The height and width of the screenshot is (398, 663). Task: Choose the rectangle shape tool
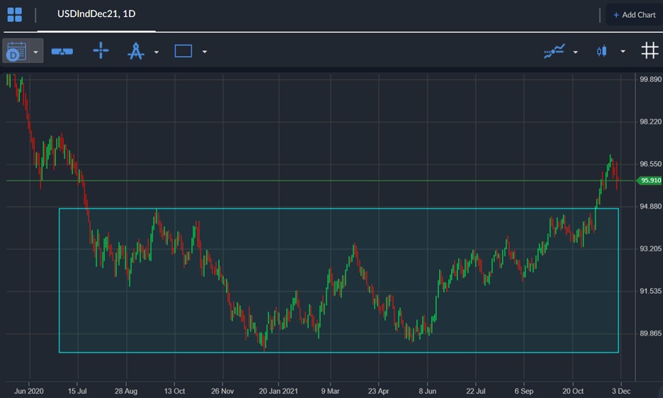click(183, 51)
